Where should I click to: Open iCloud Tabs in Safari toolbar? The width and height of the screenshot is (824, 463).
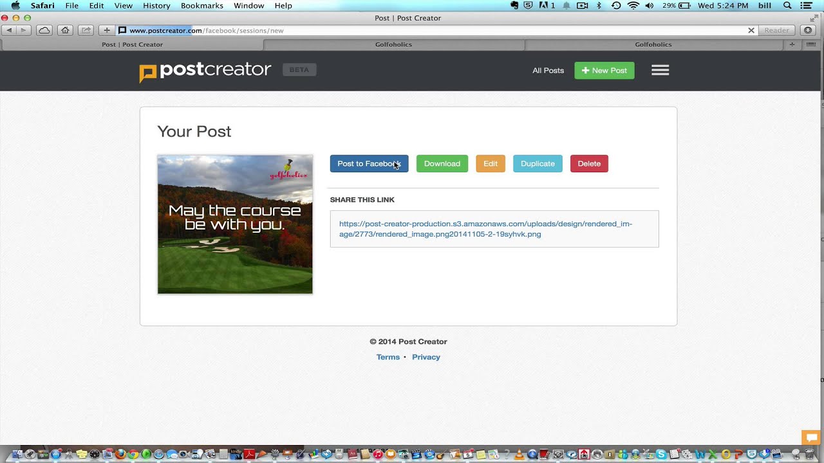pos(44,30)
